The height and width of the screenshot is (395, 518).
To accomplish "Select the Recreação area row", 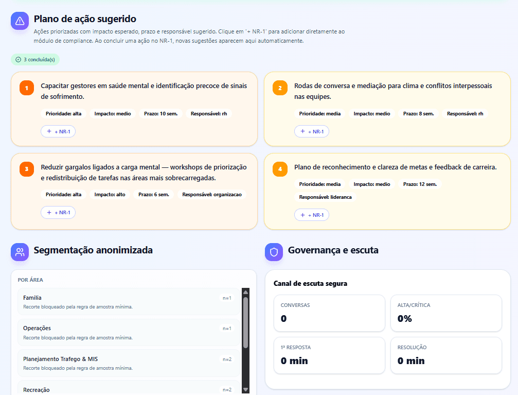I will [x=129, y=388].
